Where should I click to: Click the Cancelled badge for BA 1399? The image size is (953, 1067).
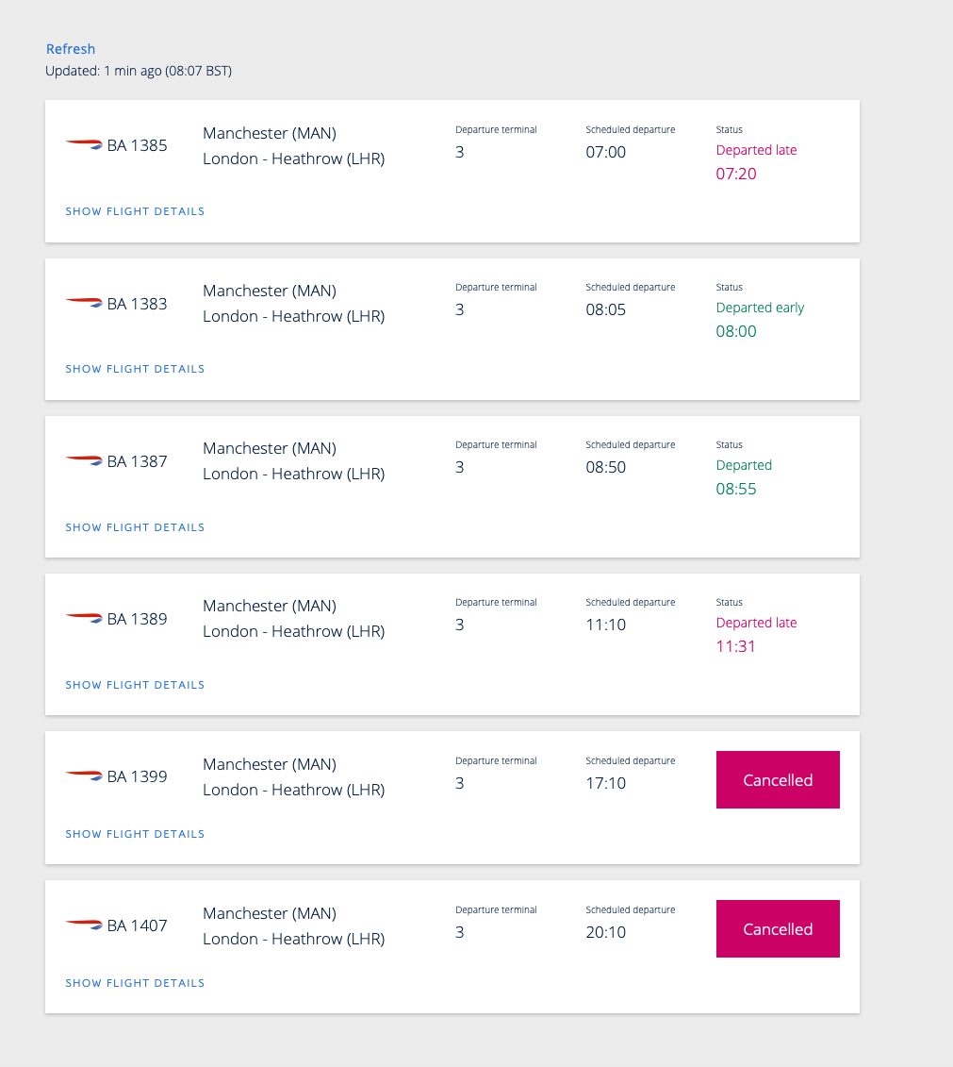pos(778,780)
